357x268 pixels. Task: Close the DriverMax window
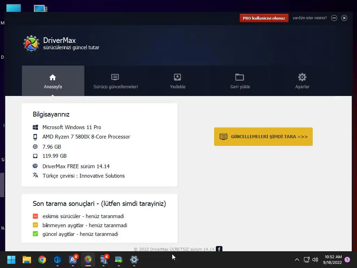click(344, 18)
